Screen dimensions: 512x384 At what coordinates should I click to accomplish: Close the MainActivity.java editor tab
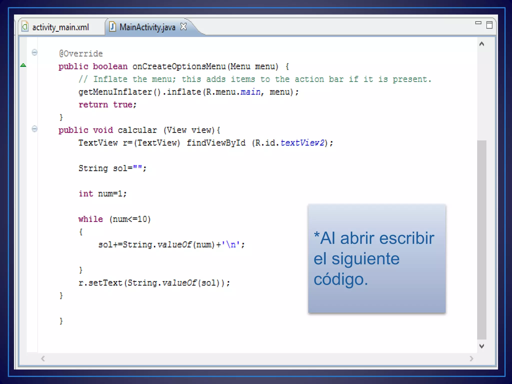[x=183, y=26]
